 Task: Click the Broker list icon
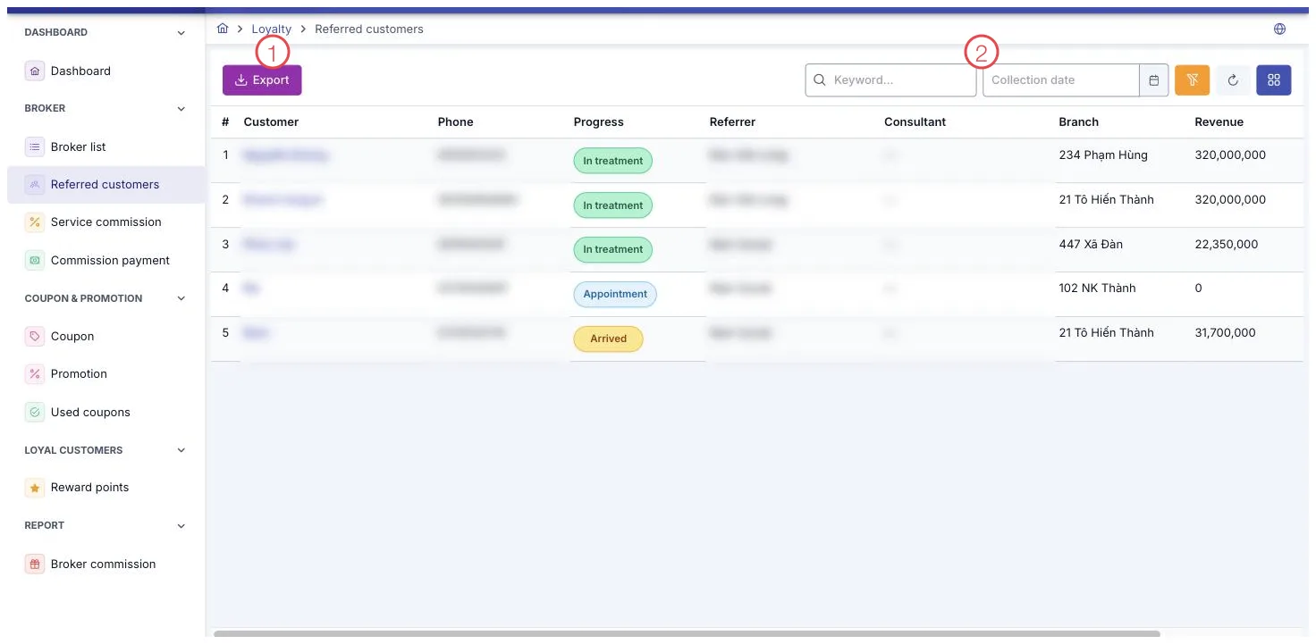[x=34, y=146]
